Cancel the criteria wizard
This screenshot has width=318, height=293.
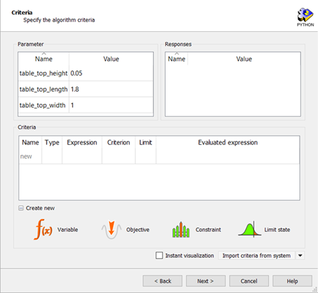[249, 281]
